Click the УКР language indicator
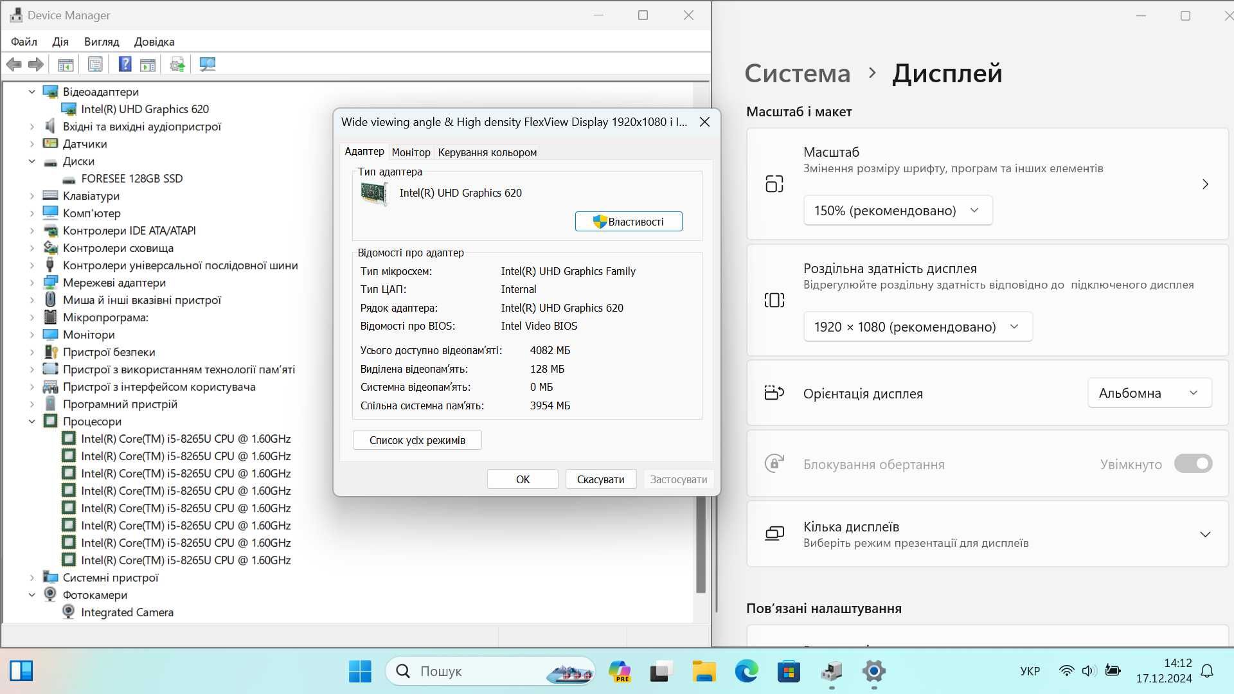1234x694 pixels. 1030,672
